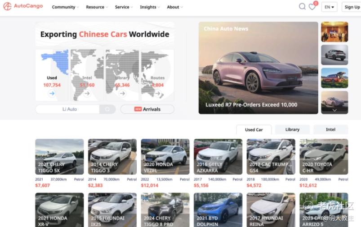Expand the Insights menu
The width and height of the screenshot is (361, 227).
(x=150, y=7)
